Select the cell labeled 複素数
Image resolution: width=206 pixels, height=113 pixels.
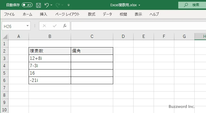tap(50, 51)
